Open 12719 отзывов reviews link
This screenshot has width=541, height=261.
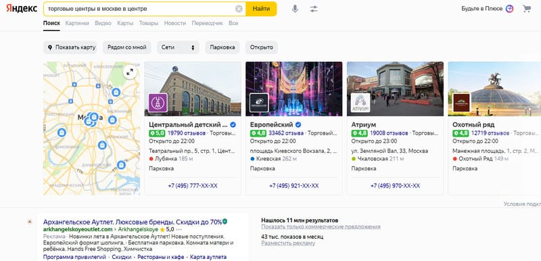490,133
